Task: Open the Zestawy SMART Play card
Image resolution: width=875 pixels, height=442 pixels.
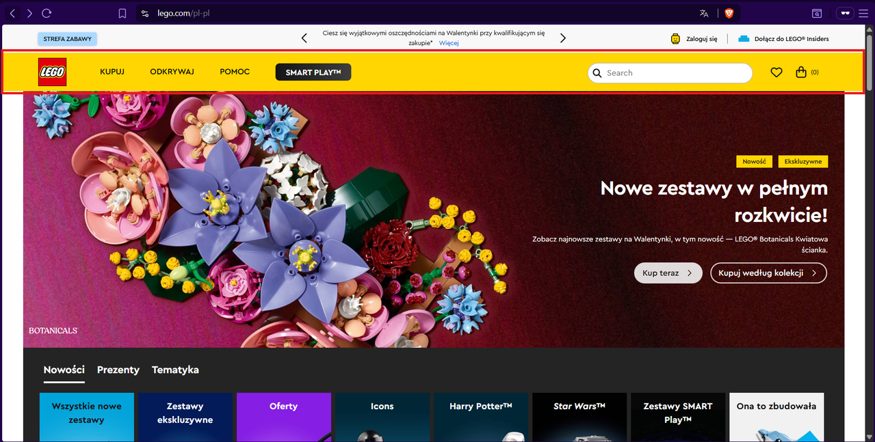Action: coord(678,417)
